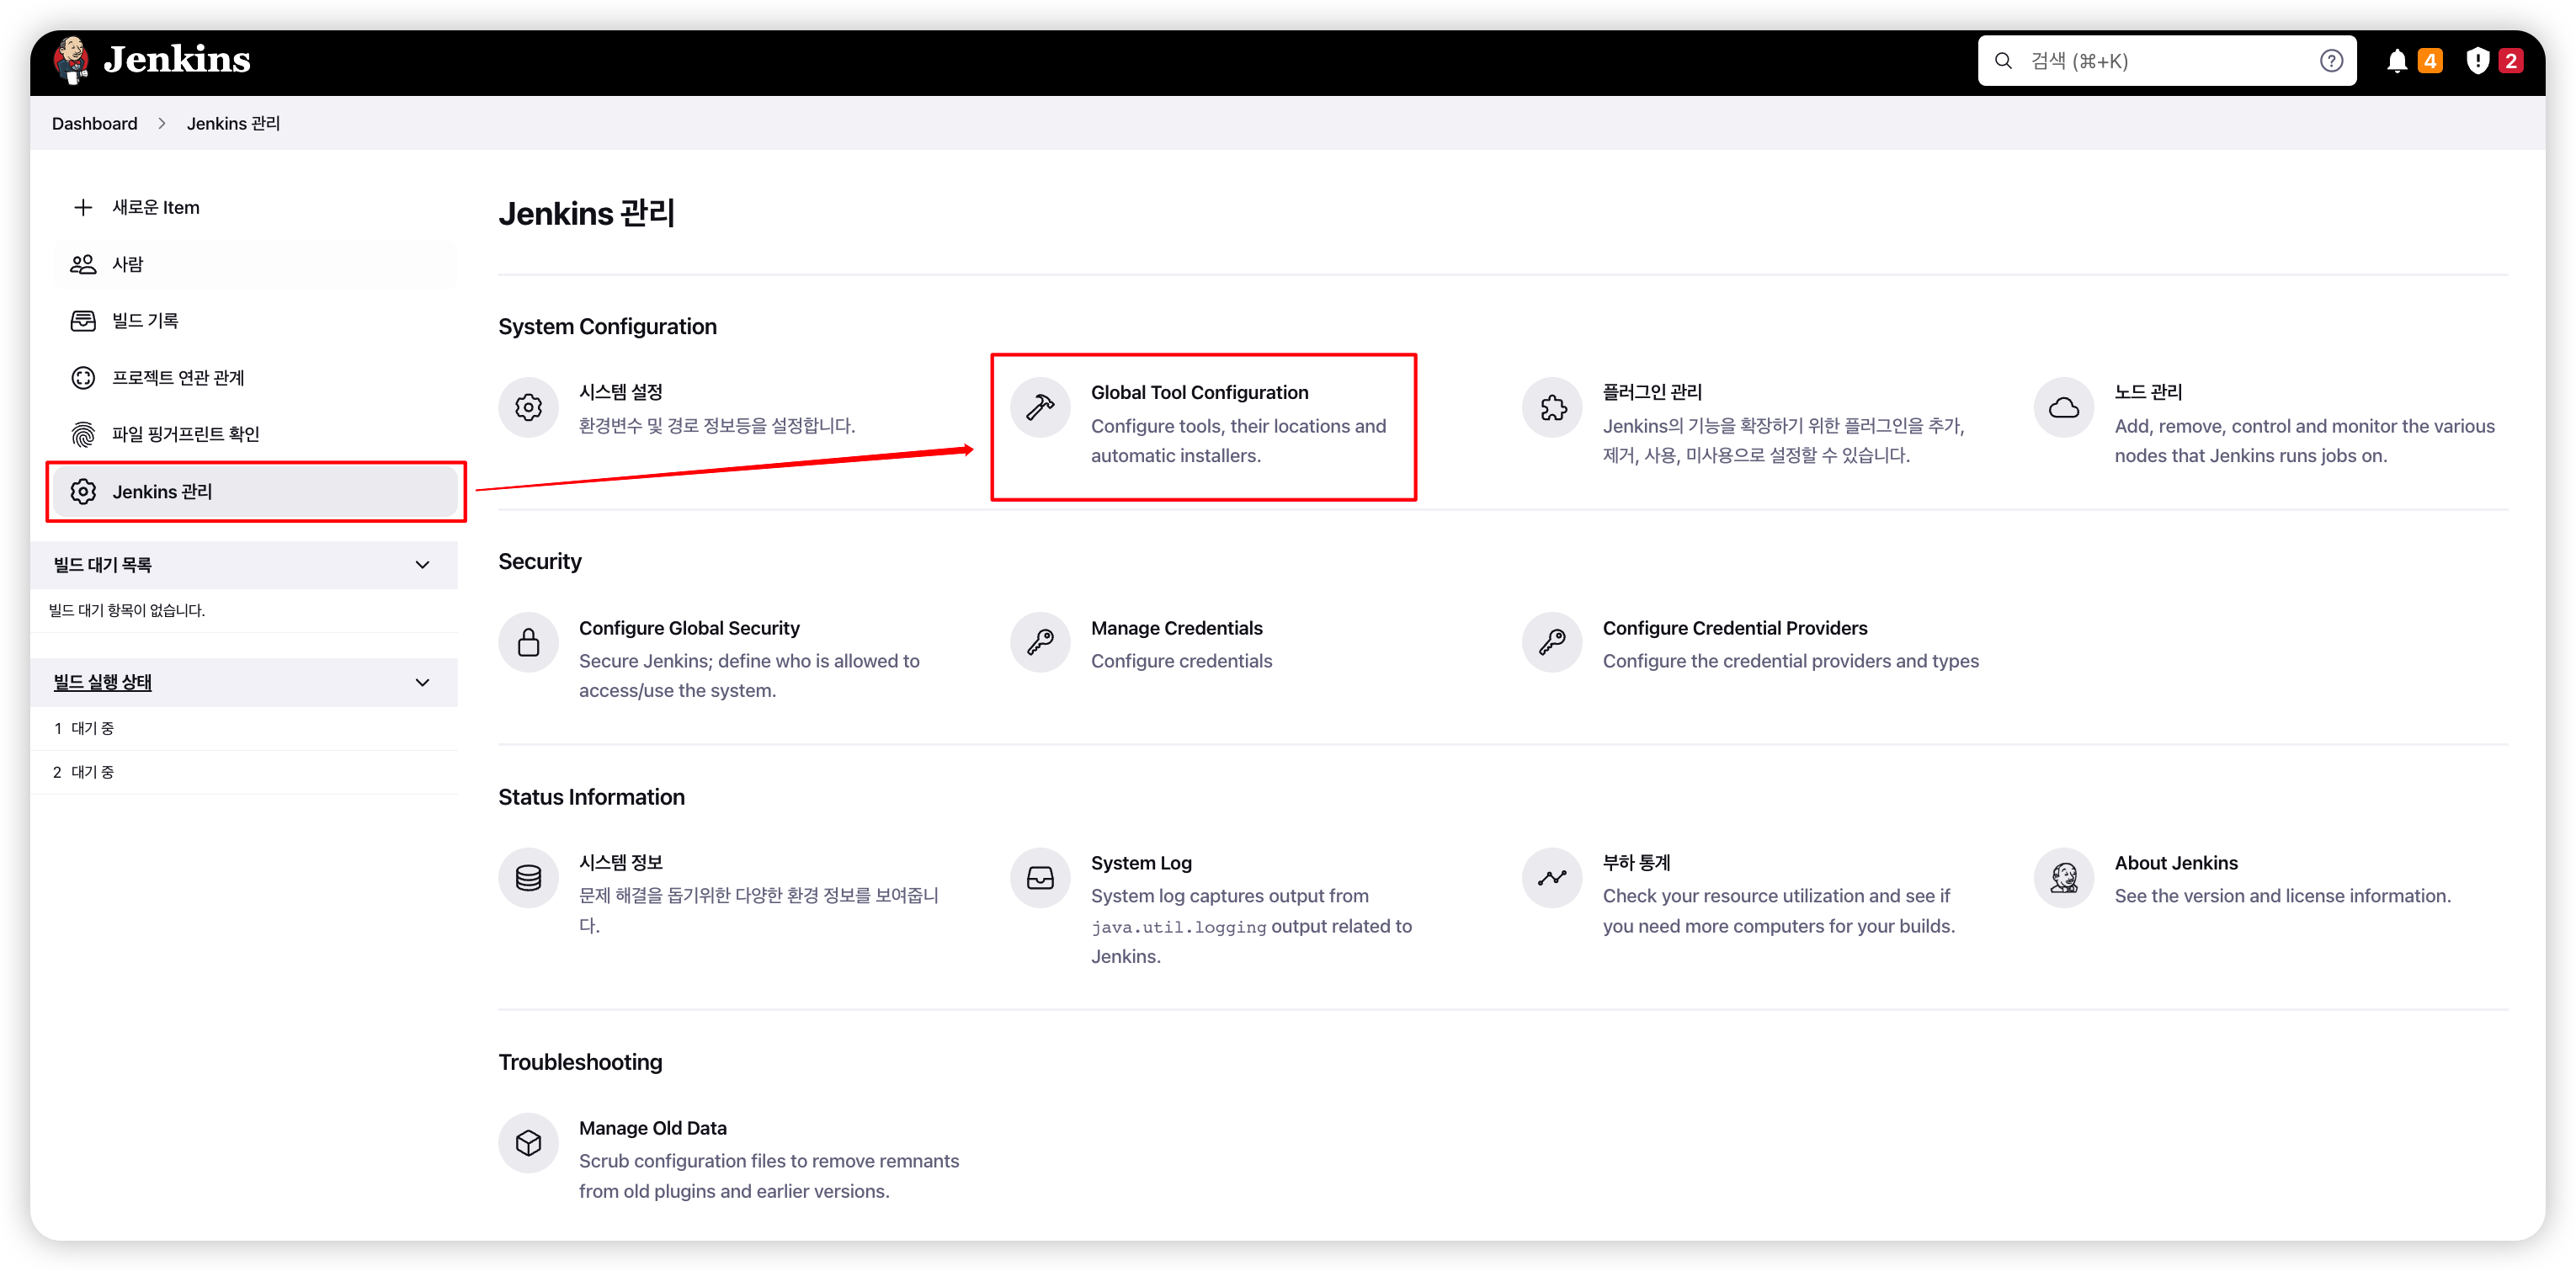Open the notifications bell icon

[2396, 61]
